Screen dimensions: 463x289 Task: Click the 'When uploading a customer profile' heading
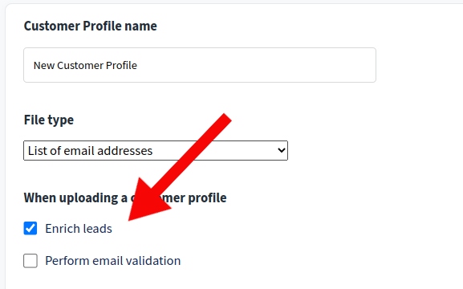coord(125,198)
